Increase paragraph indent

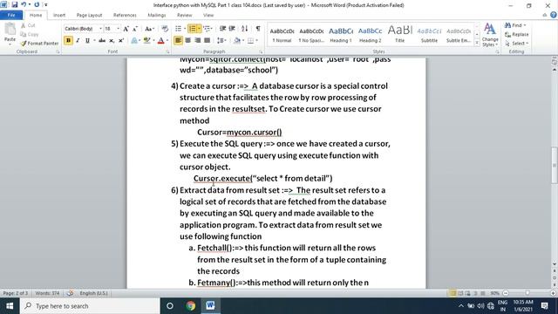click(x=232, y=29)
